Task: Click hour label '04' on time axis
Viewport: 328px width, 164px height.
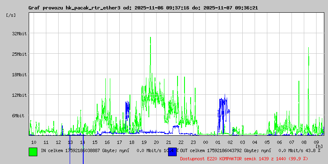Action: (255, 142)
